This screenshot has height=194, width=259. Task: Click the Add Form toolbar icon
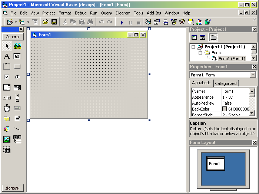pyautogui.click(x=22, y=22)
